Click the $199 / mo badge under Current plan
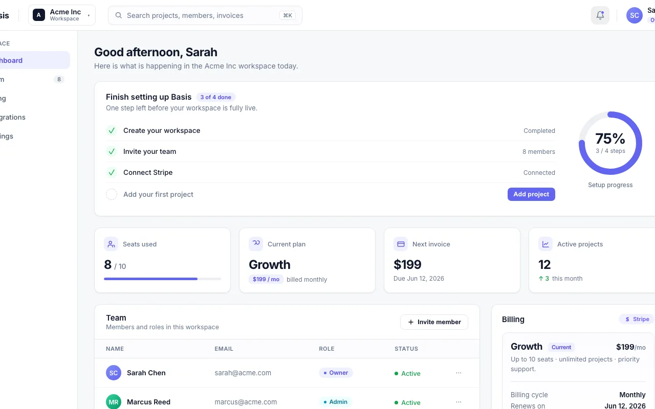655x409 pixels. click(266, 279)
